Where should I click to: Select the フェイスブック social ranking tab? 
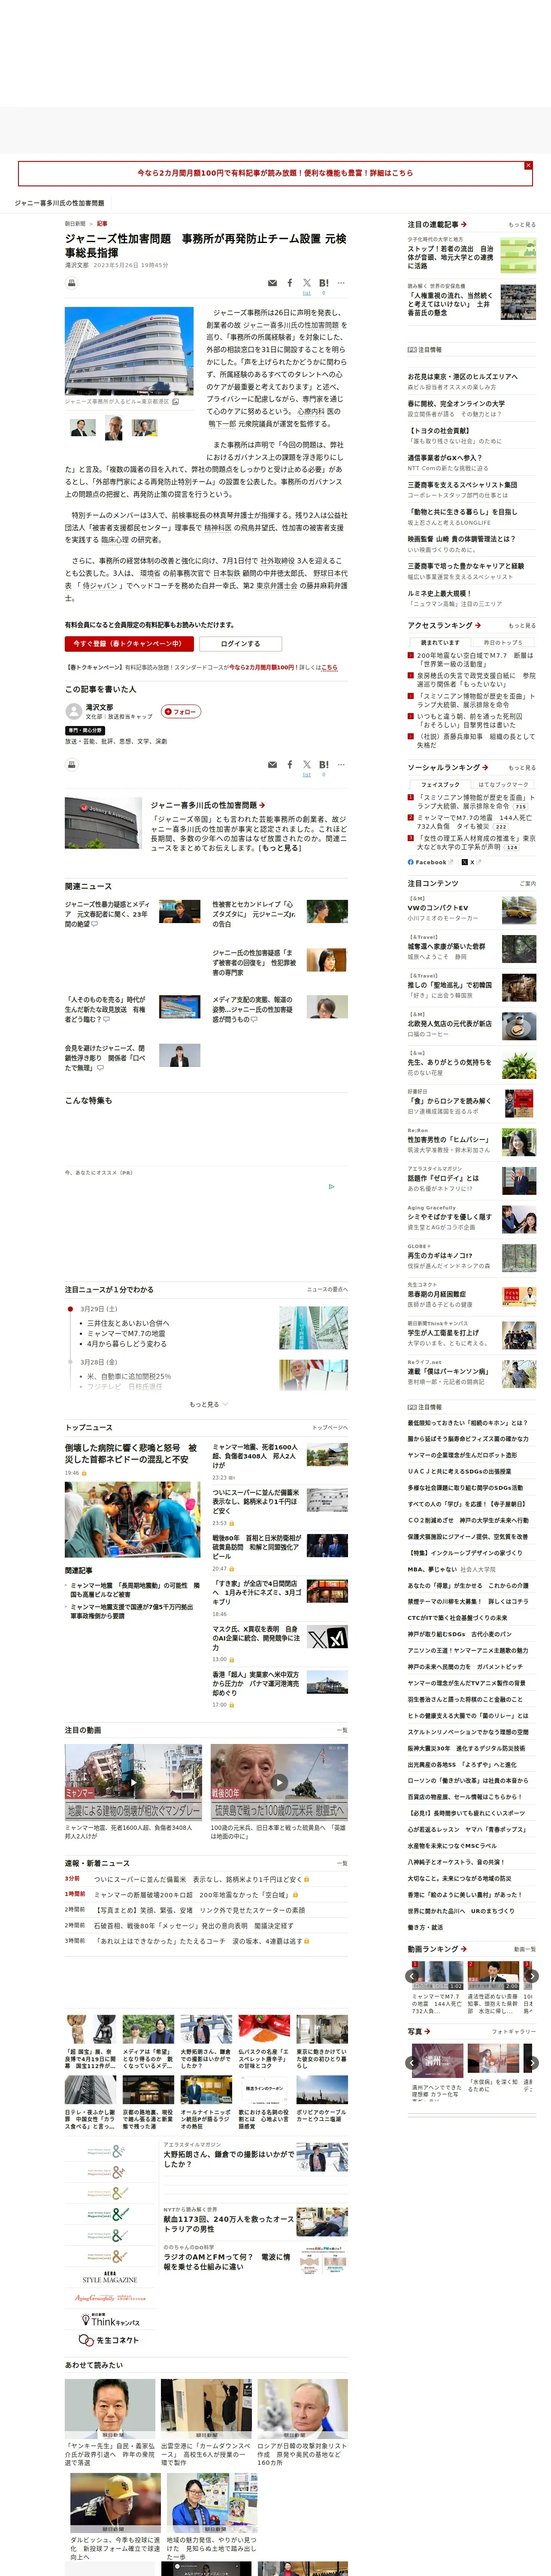coord(440,785)
